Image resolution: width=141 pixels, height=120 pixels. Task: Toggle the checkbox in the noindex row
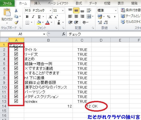(16, 101)
